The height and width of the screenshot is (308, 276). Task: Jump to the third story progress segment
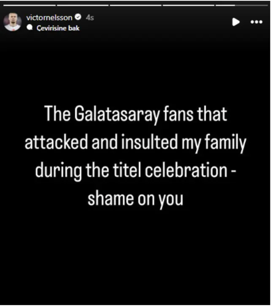coord(135,5)
